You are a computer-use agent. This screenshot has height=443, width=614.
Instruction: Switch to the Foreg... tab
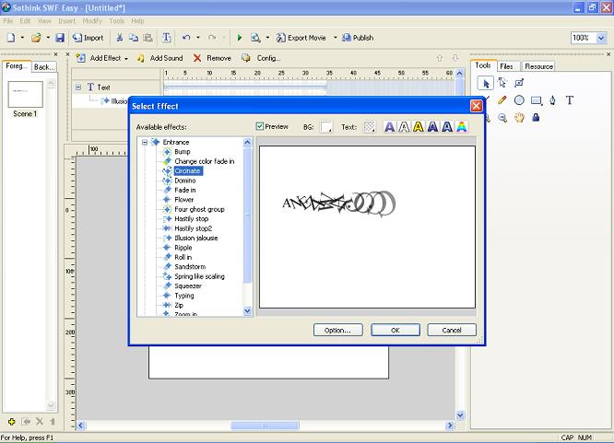tap(17, 66)
